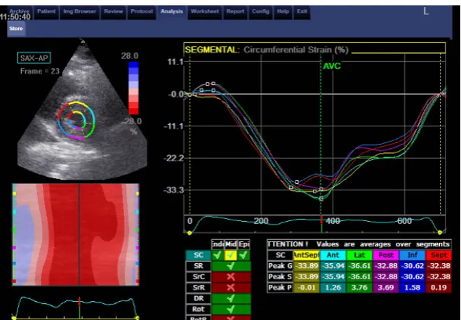The height and width of the screenshot is (320, 461).
Task: Enable the SrR red cross toggle
Action: 231,288
